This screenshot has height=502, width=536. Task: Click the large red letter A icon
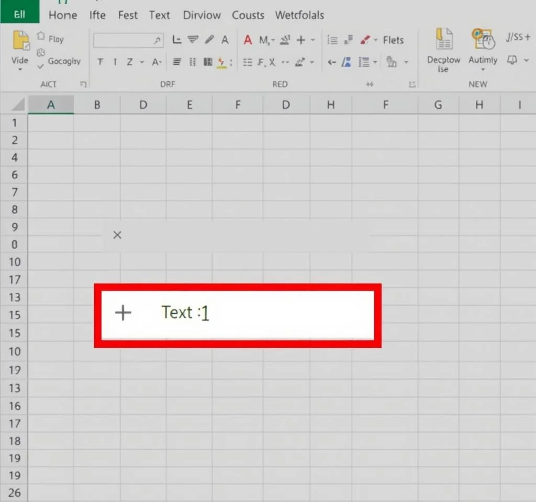point(248,40)
